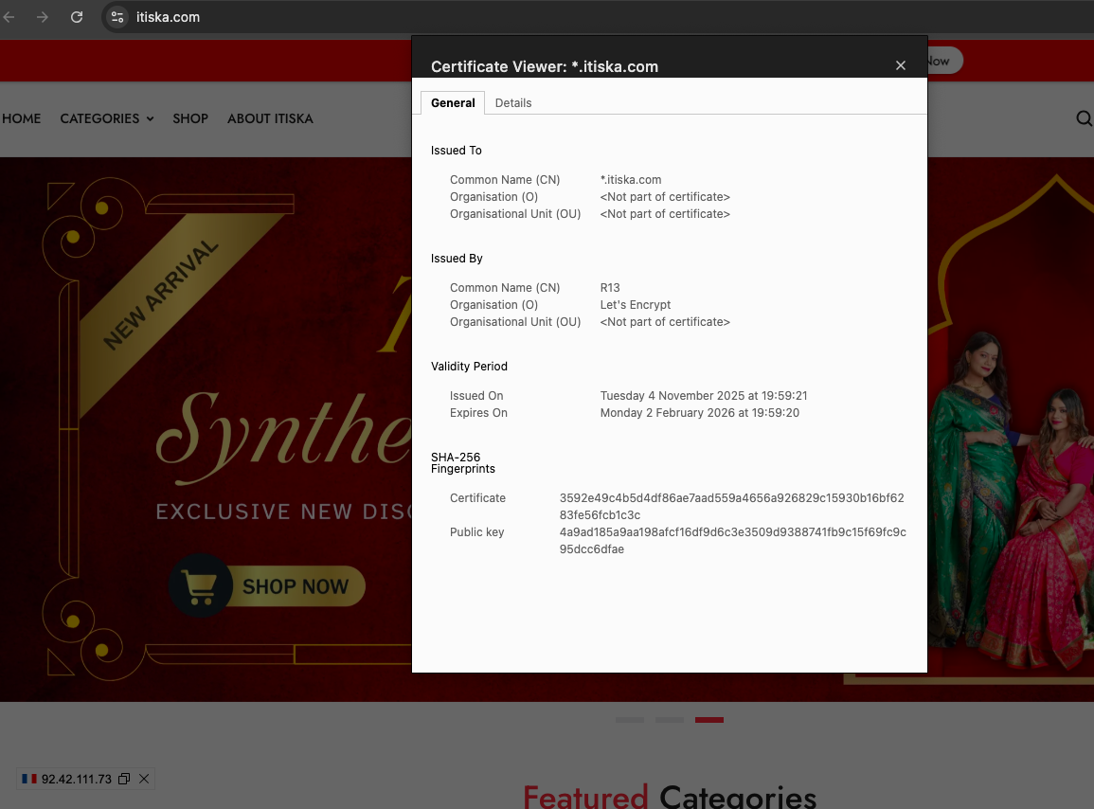Go to the SHOP page
This screenshot has width=1094, height=809.
click(x=190, y=118)
